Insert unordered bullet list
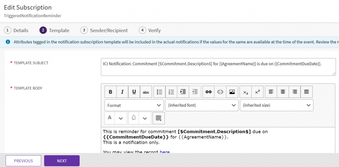This screenshot has width=339, height=167. pos(160,92)
